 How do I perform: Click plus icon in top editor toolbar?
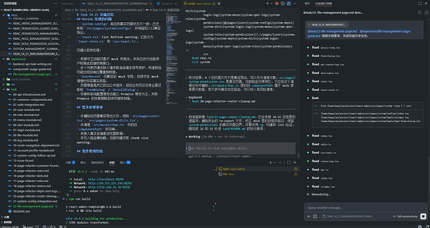click(267, 4)
